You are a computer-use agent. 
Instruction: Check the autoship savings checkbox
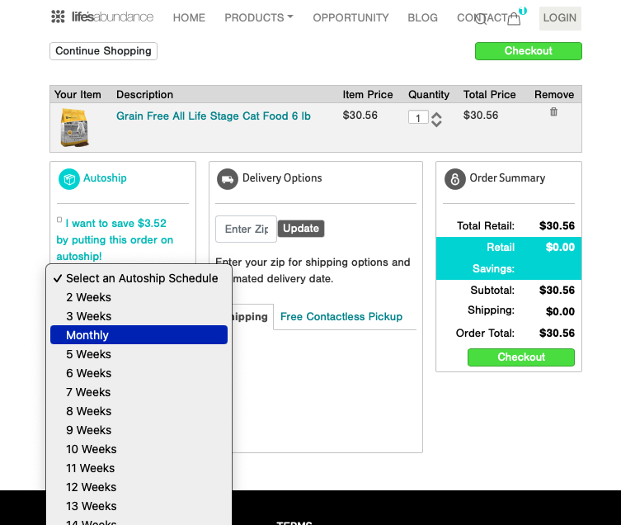(x=59, y=220)
